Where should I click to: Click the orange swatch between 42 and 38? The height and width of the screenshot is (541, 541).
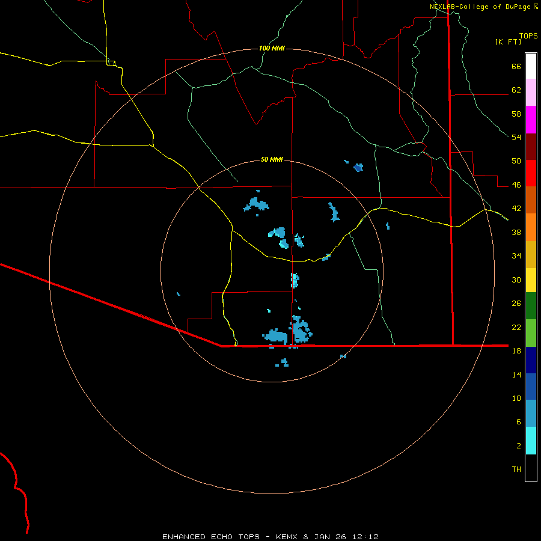click(x=531, y=227)
